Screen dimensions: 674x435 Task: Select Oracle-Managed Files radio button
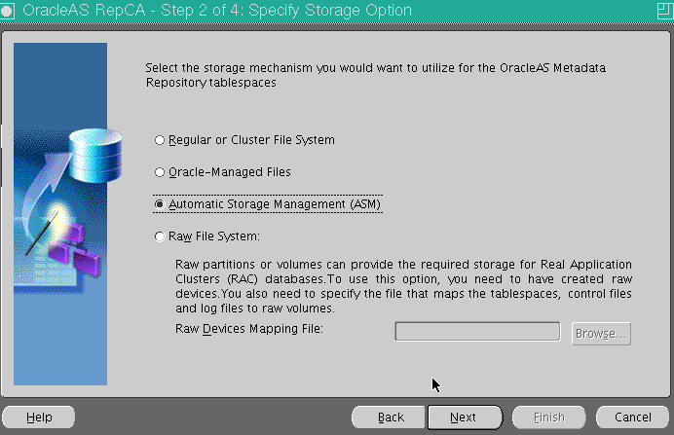[x=160, y=172]
